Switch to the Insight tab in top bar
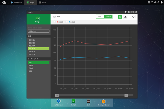164x109 pixels. 31,3
